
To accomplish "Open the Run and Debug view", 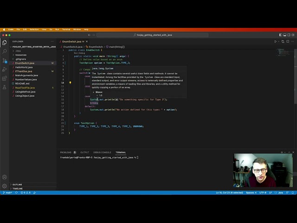I will pos(5,69).
